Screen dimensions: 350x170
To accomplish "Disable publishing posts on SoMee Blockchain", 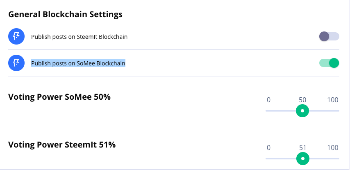I will [x=329, y=63].
